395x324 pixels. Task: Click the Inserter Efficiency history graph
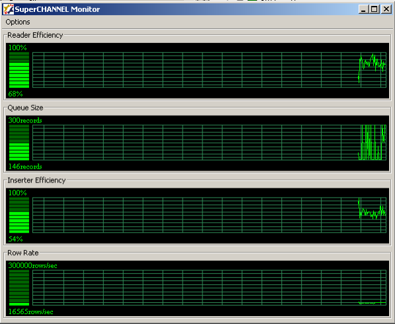click(209, 215)
